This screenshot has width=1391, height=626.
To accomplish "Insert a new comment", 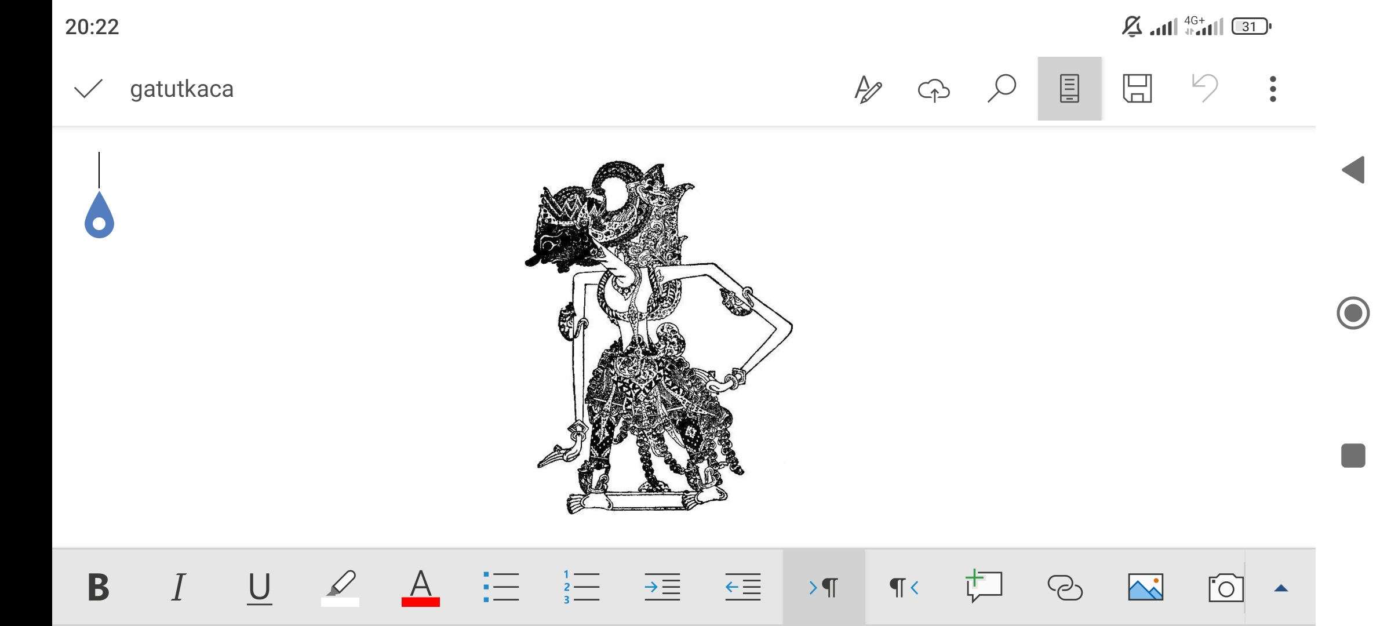I will point(984,586).
